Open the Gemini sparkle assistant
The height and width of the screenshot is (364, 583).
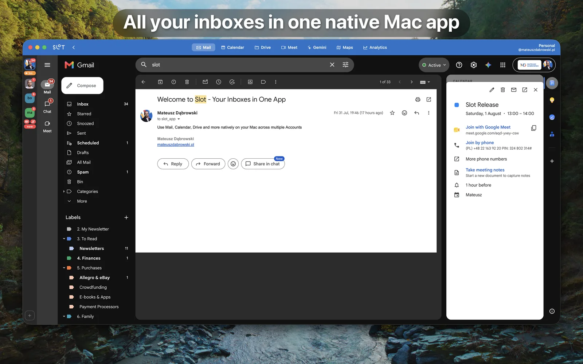[488, 65]
